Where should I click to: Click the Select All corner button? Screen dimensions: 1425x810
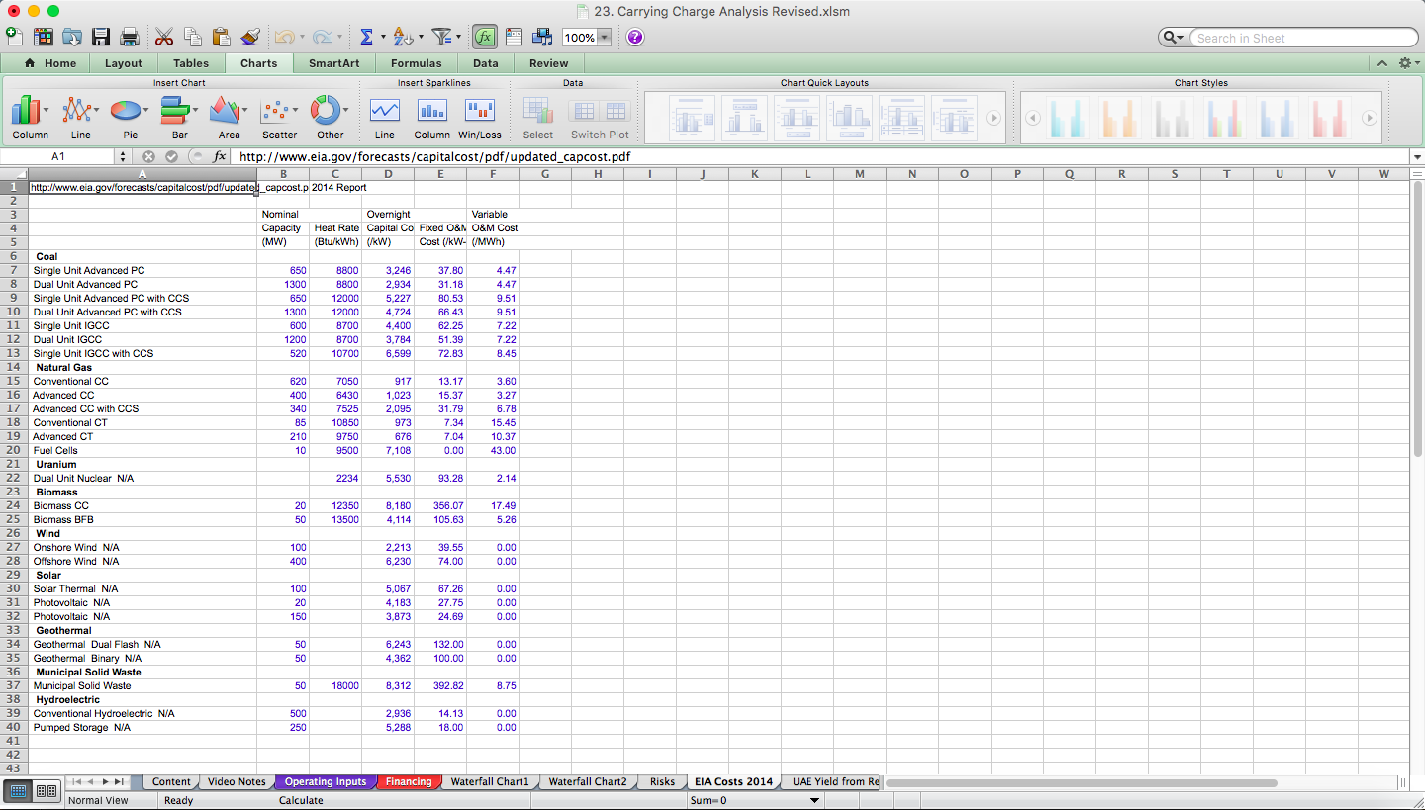coord(13,174)
